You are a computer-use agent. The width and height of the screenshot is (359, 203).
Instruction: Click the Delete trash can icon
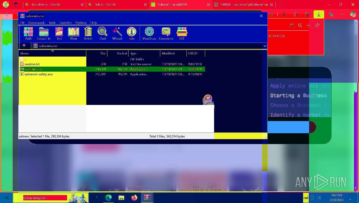[88, 33]
